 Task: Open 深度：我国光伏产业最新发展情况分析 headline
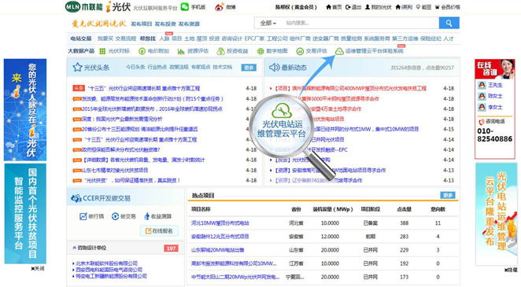tap(122, 119)
